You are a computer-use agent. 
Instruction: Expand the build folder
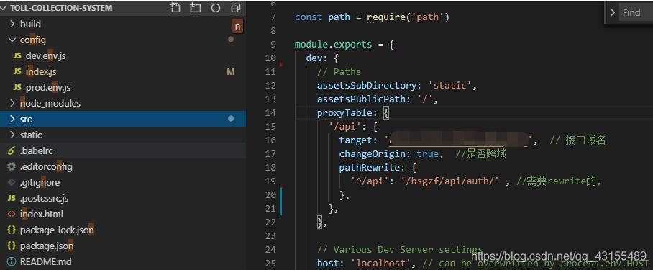pyautogui.click(x=123, y=24)
